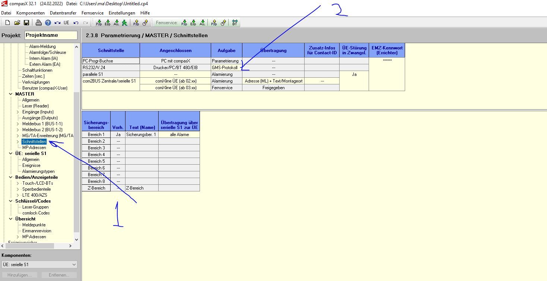
Task: Collapse the Übersicht tree section
Action: 11,219
